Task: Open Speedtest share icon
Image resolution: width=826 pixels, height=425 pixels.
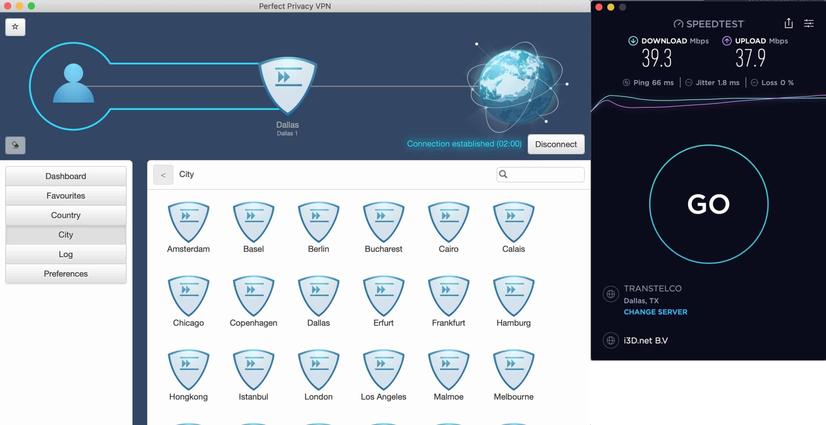Action: [788, 23]
